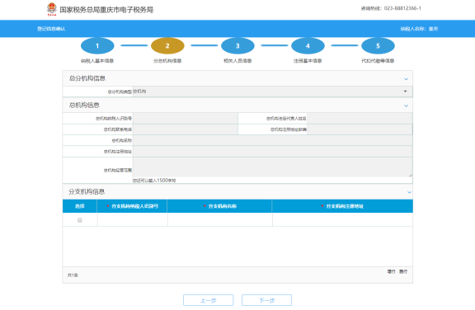Click the 总机构注册地址 input field
This screenshot has height=310, width=475.
click(272, 152)
